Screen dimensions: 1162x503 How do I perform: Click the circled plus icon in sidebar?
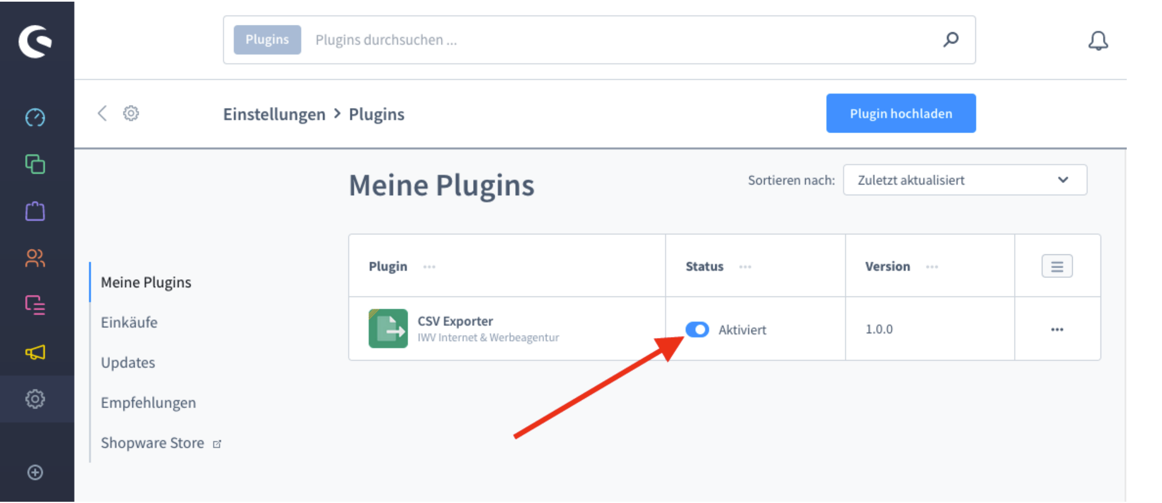[35, 472]
